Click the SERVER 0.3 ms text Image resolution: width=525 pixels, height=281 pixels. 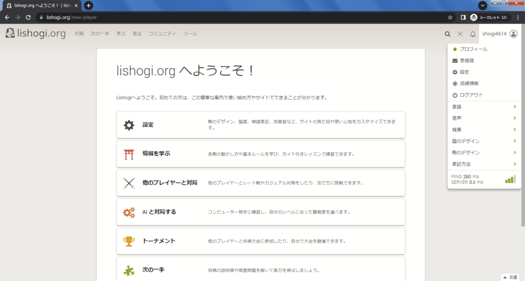467,182
